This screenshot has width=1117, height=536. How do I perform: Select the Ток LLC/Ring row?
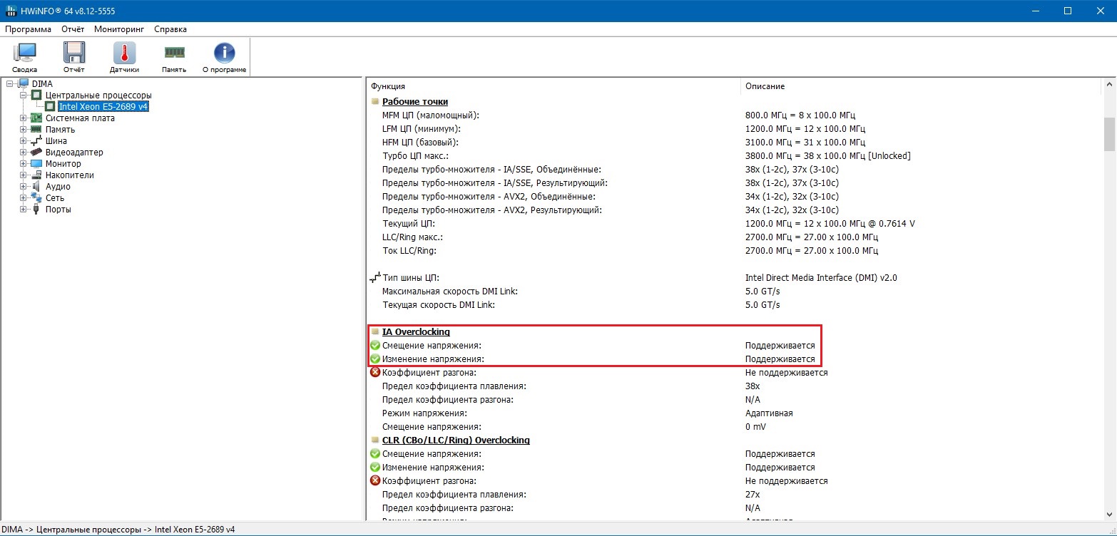click(735, 251)
